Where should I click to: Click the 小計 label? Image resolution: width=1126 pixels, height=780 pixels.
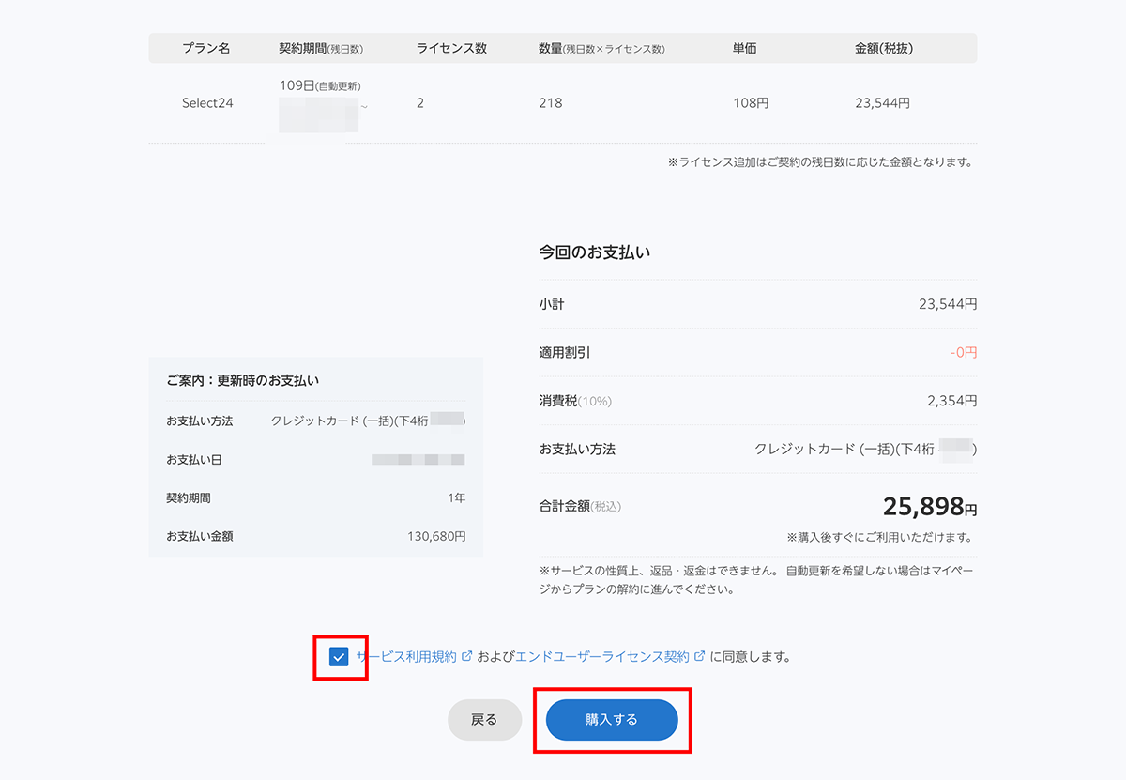click(x=552, y=304)
